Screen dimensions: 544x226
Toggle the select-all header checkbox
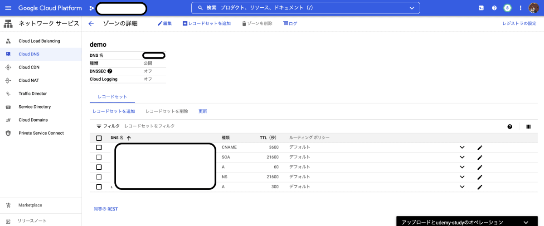pyautogui.click(x=99, y=138)
